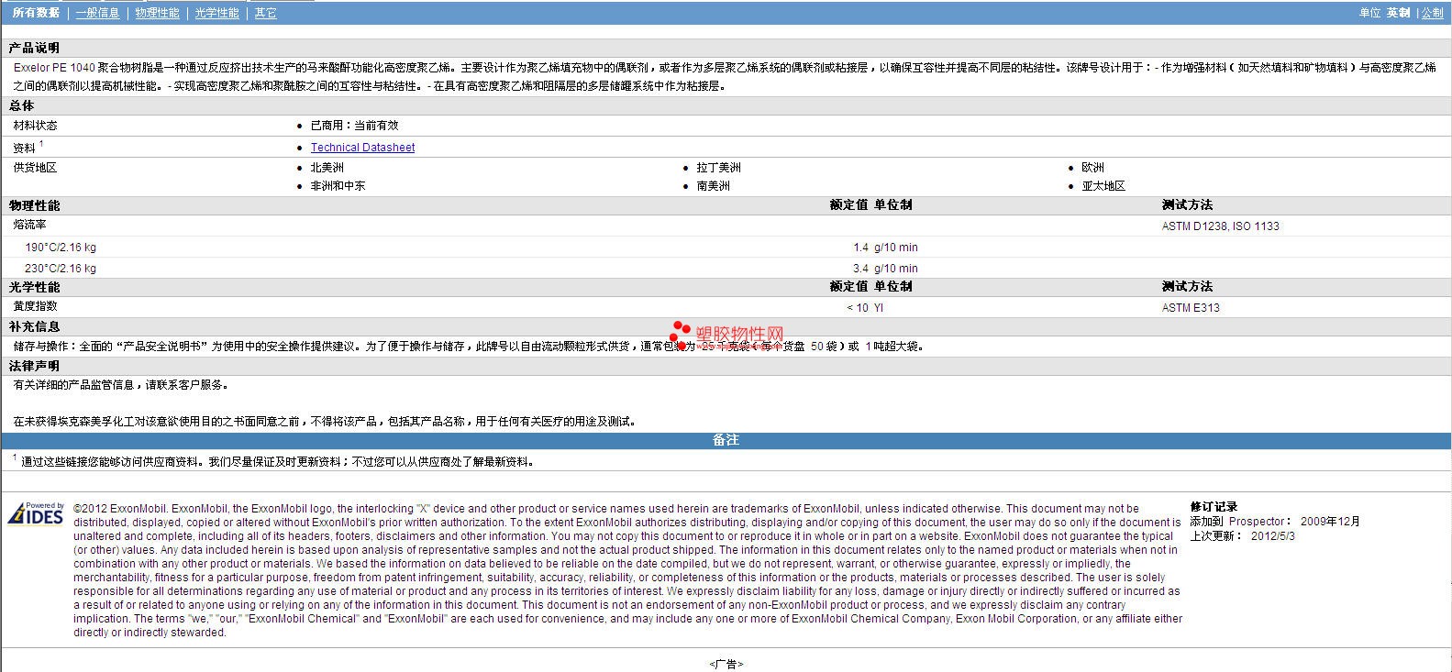Click 已商用：当前有效 status text
Viewport: 1452px width, 672px height.
(x=354, y=126)
